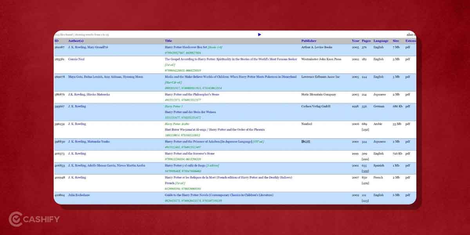Open Harry Potter and the Philosopher's Stone
This screenshot has width=470, height=235.
tap(192, 94)
